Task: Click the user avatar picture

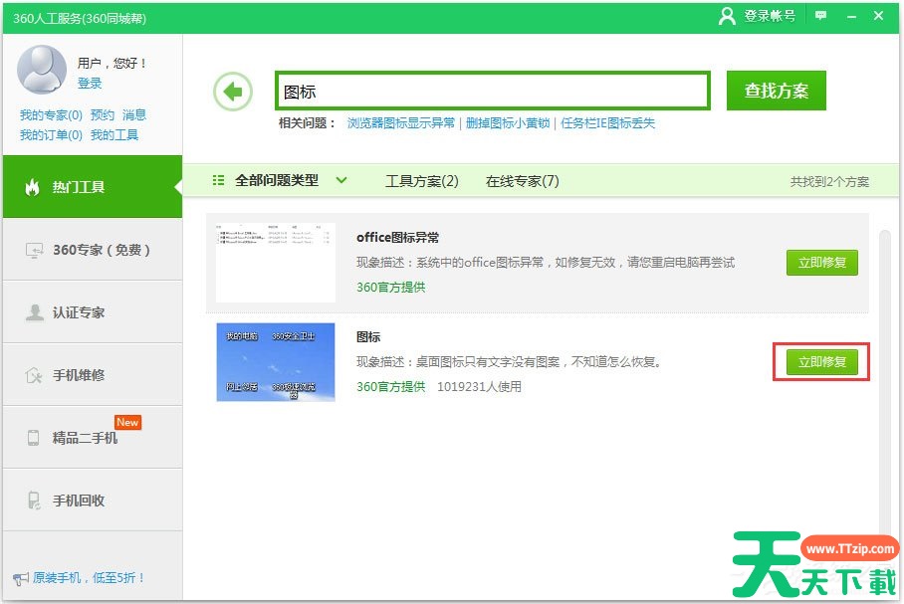Action: (42, 71)
